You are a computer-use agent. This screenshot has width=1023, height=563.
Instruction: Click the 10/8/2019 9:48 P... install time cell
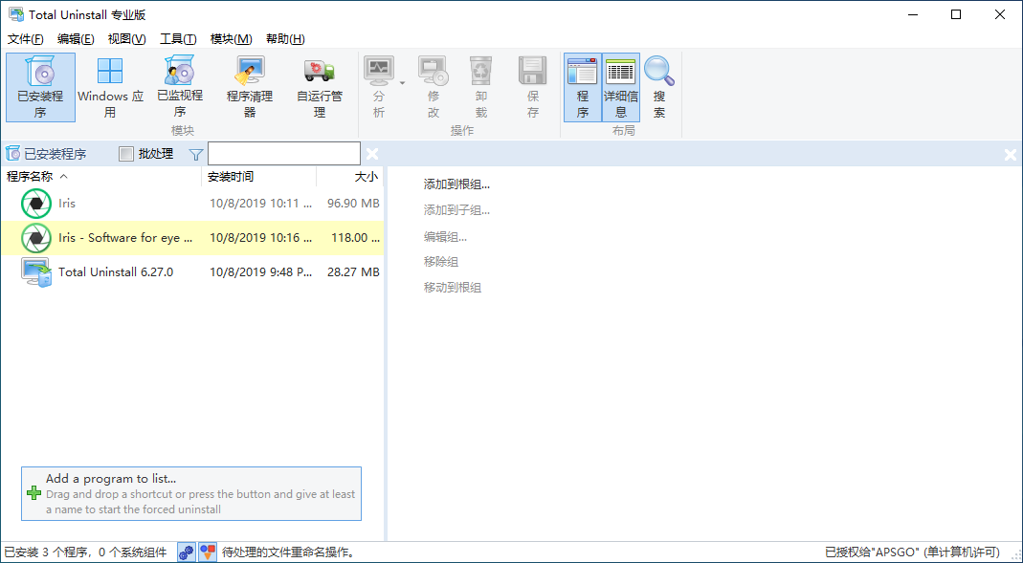[x=260, y=271]
